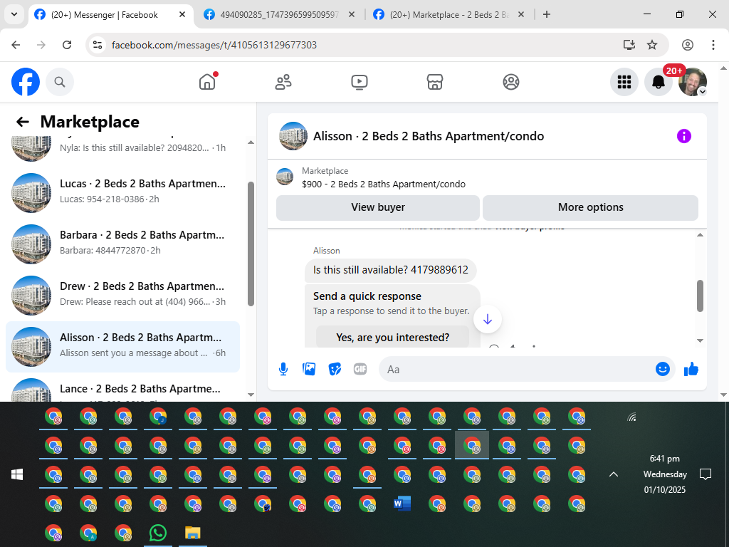The width and height of the screenshot is (729, 547).
Task: Close the Messenger browser tab
Action: point(182,15)
